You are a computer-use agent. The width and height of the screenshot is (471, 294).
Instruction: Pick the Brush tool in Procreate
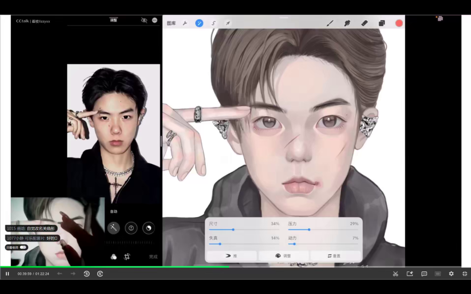click(x=330, y=23)
